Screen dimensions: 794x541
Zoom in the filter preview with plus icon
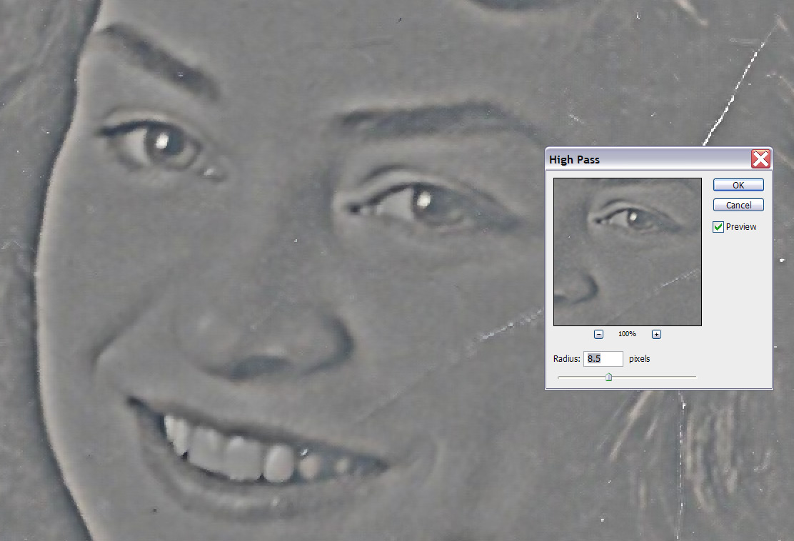point(656,334)
